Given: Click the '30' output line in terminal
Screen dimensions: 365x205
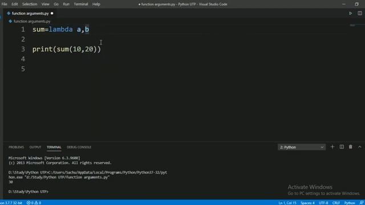Looking at the screenshot, I should 11,182.
